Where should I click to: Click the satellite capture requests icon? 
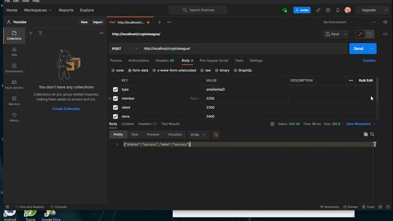click(x=318, y=10)
